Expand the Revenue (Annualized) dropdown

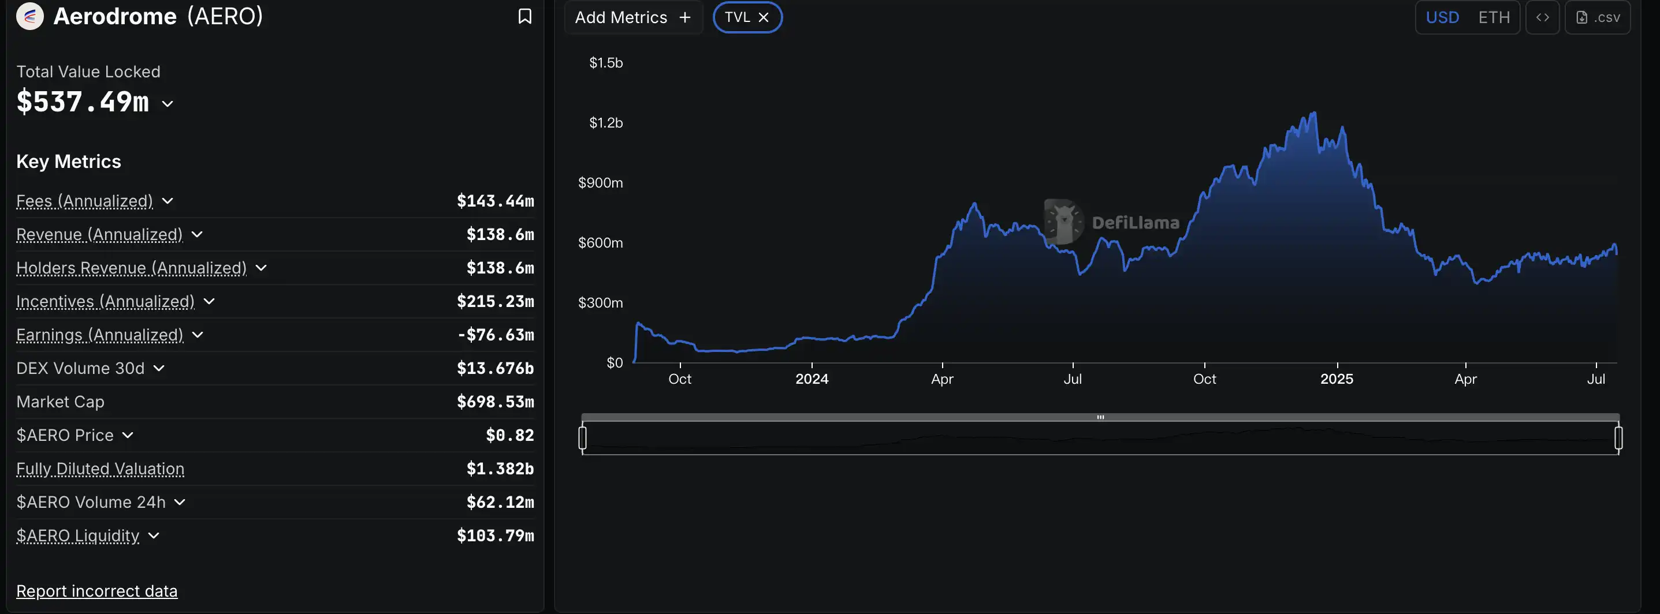tap(196, 235)
